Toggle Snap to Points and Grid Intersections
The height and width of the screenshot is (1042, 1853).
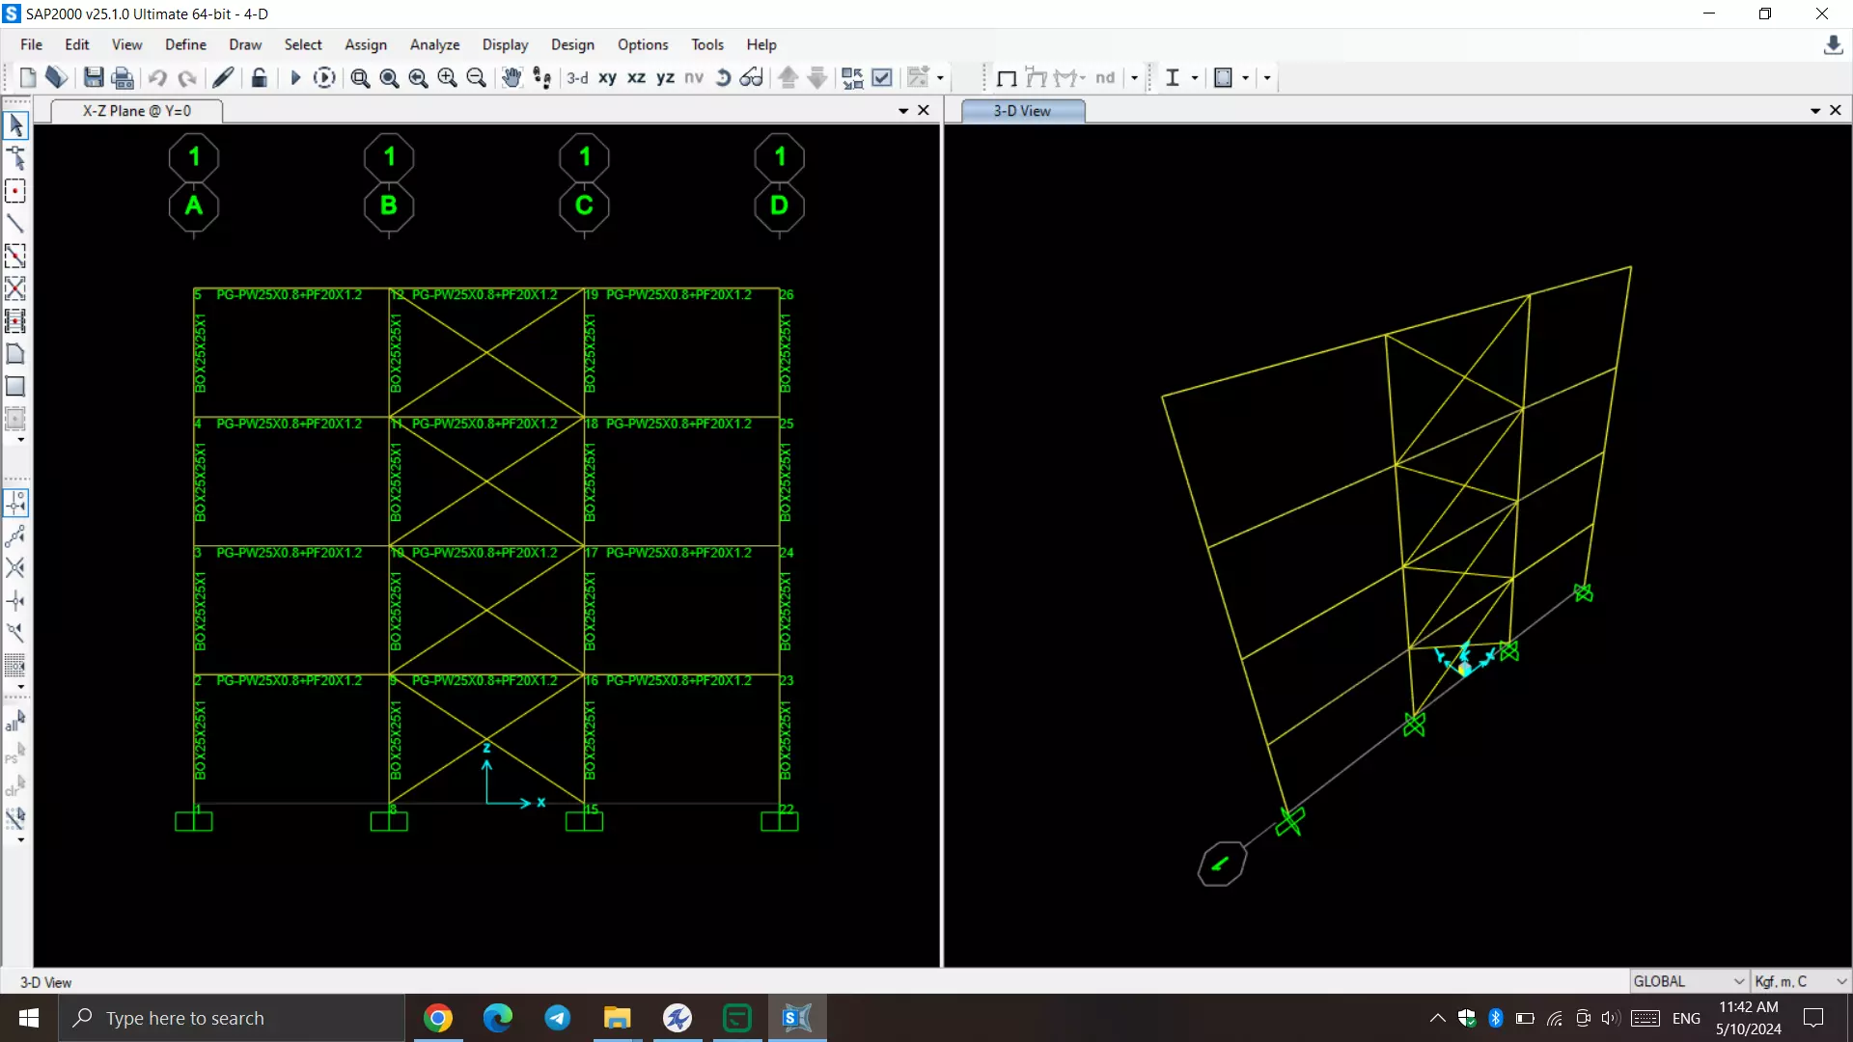click(15, 503)
